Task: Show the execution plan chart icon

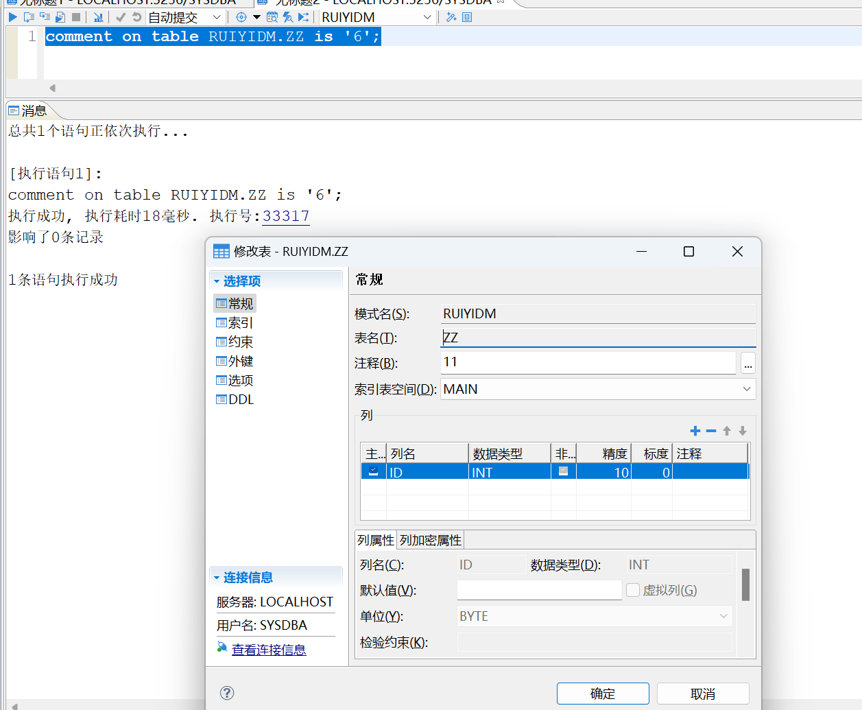Action: (x=98, y=17)
